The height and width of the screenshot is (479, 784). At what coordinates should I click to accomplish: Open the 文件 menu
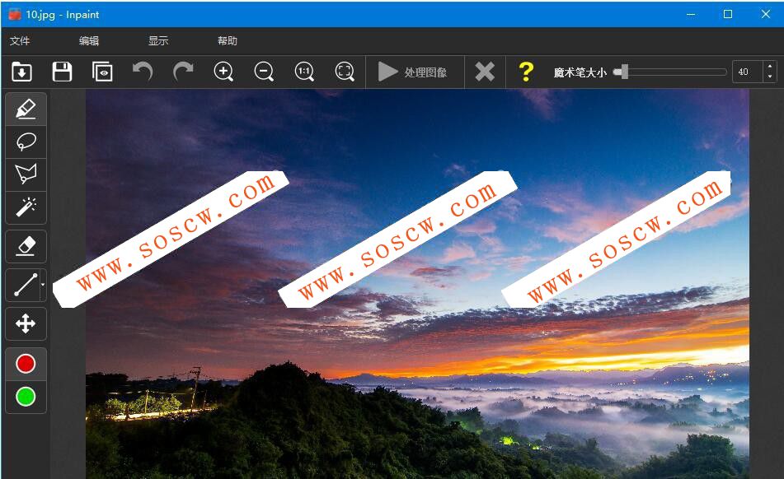20,41
